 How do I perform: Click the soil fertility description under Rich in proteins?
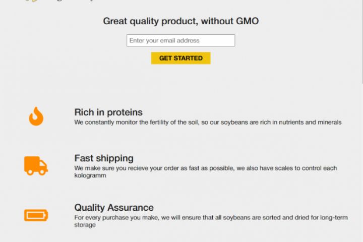pyautogui.click(x=208, y=122)
